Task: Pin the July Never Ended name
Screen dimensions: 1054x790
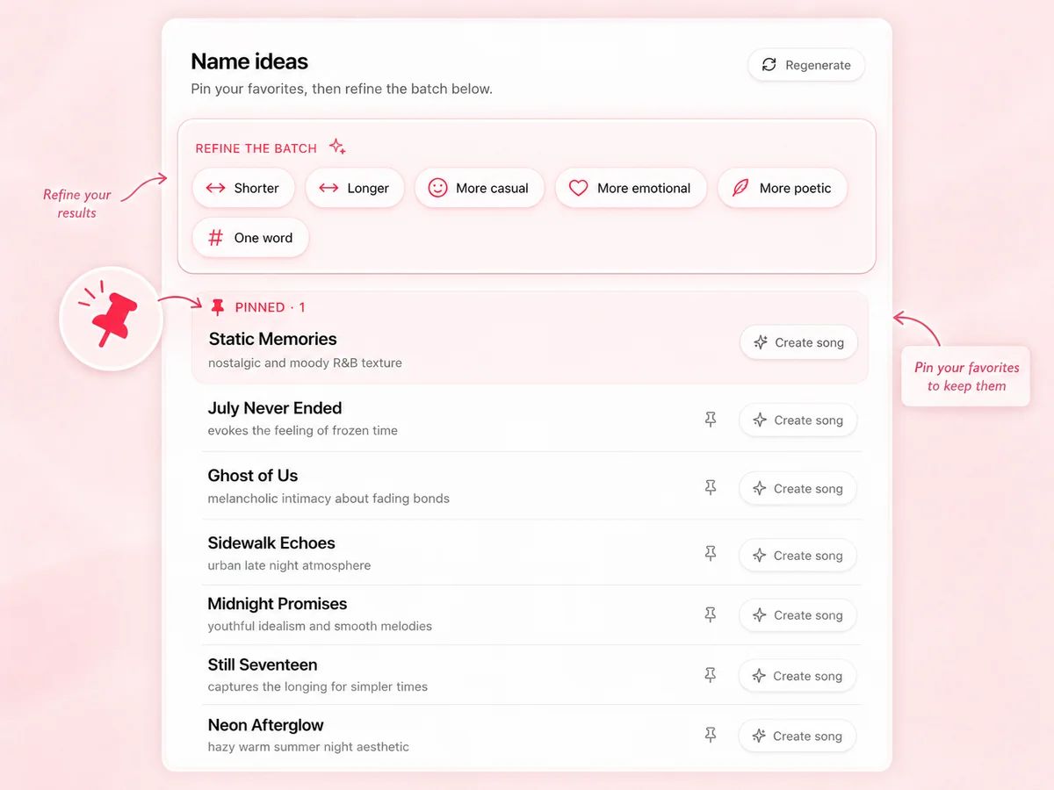Action: (x=711, y=420)
